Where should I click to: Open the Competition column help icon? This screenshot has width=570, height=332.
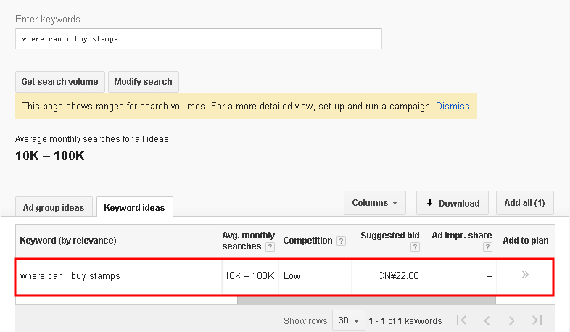tap(341, 241)
